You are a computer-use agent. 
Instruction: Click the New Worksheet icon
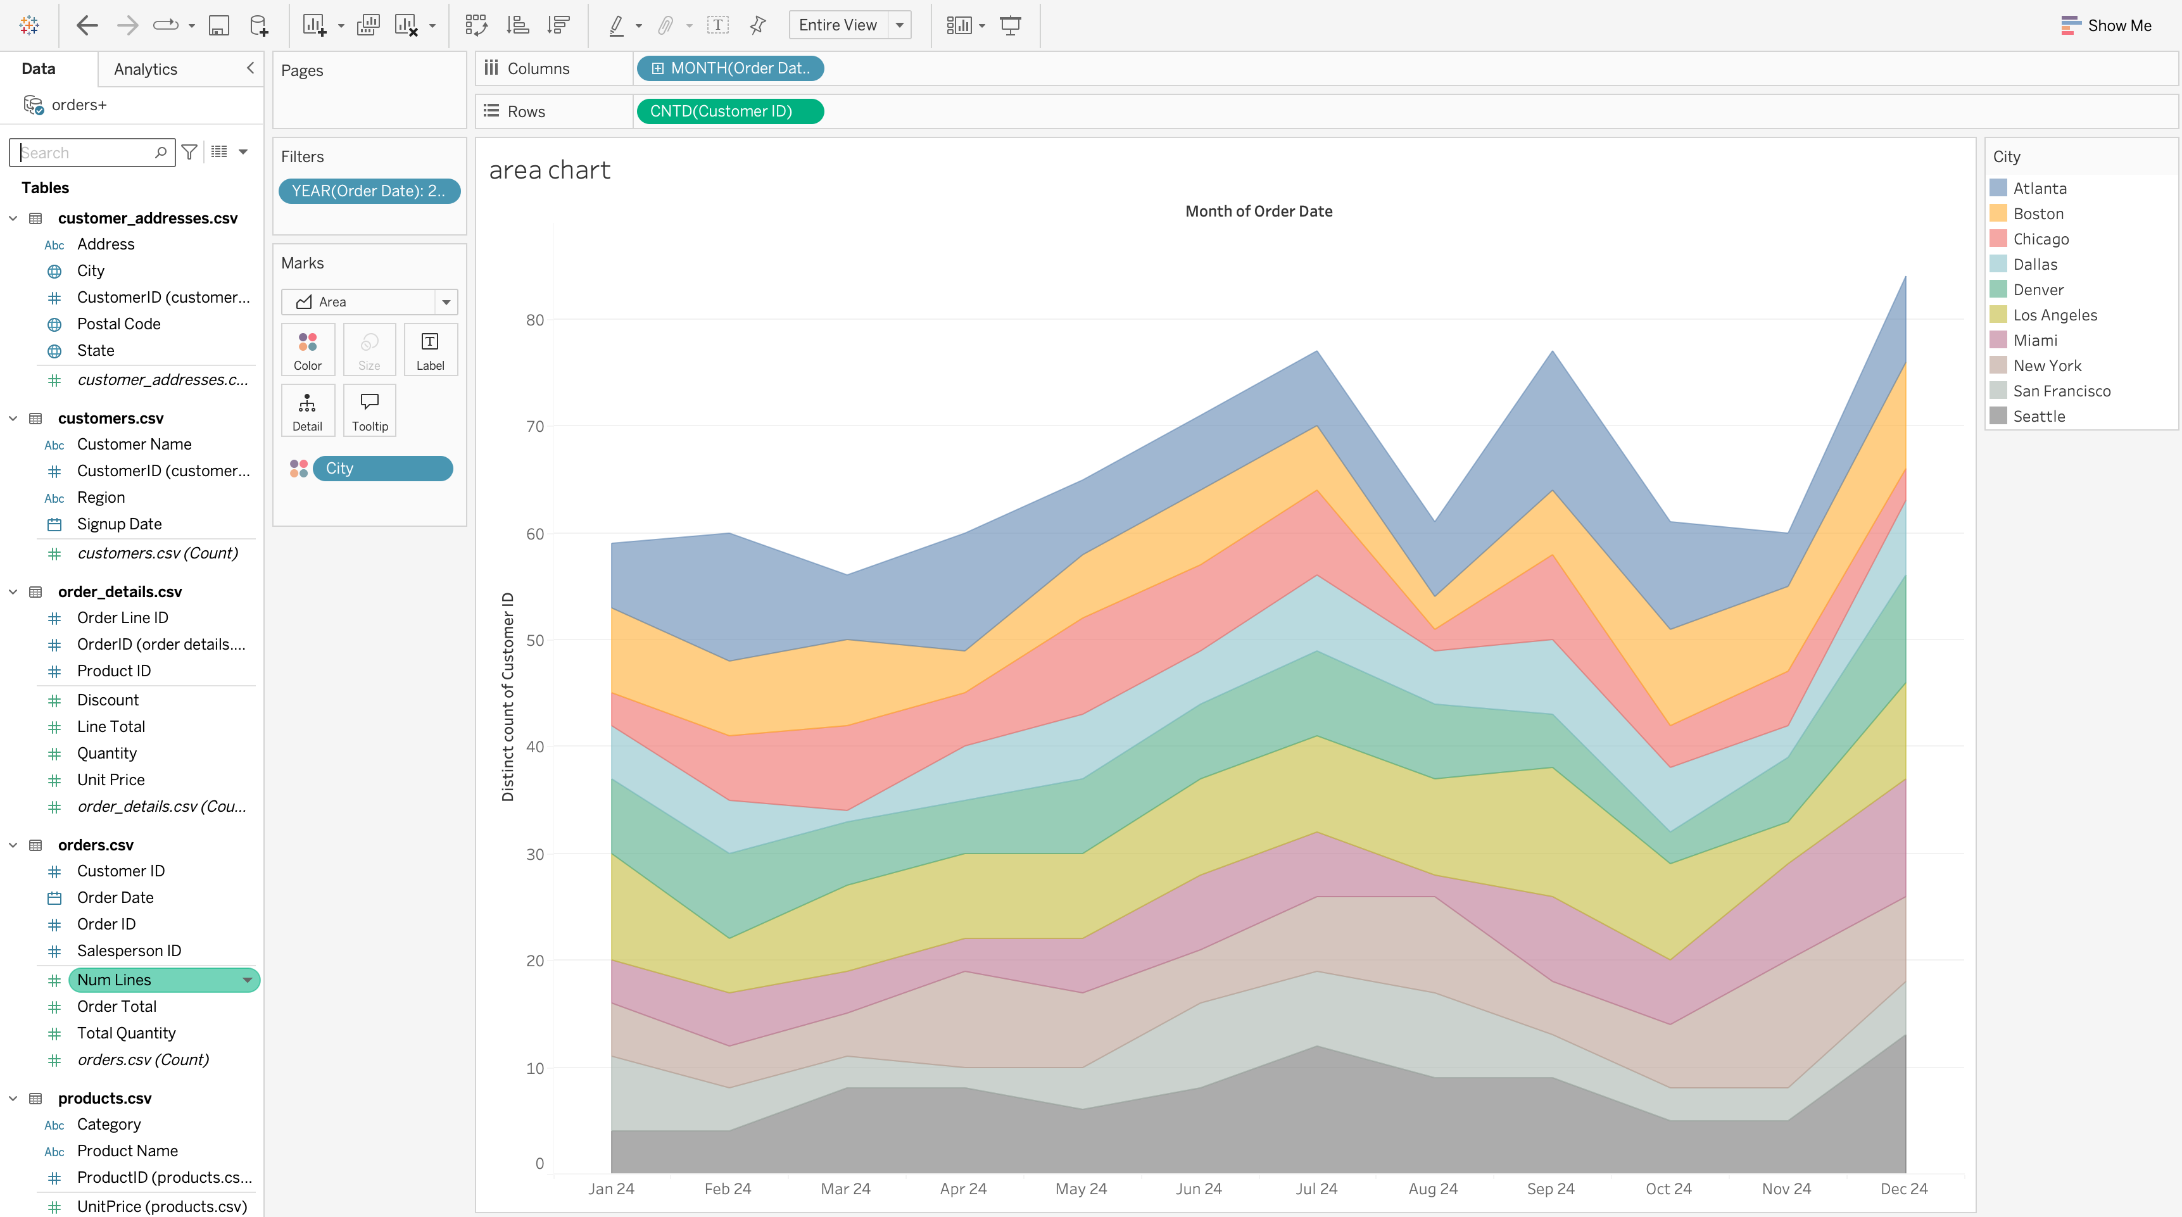click(x=314, y=25)
